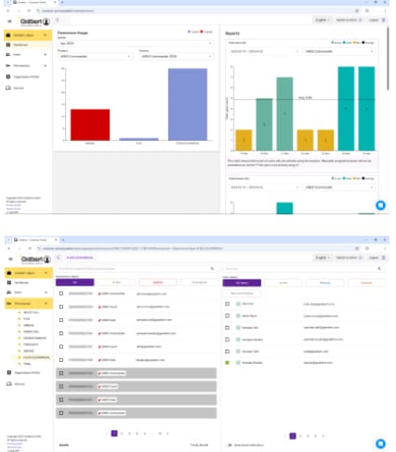This screenshot has width=396, height=452.
Task: Click the magnifier icon in the users search box
Action: point(379,268)
